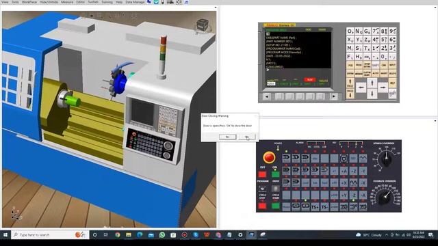Open the Data Manage menu
The width and height of the screenshot is (438, 246).
coord(135,2)
